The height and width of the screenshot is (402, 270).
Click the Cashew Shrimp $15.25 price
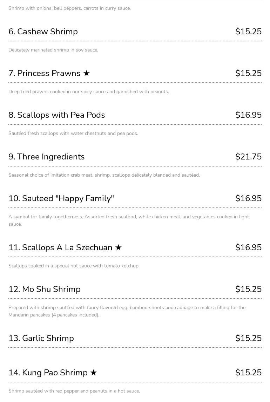click(x=248, y=32)
